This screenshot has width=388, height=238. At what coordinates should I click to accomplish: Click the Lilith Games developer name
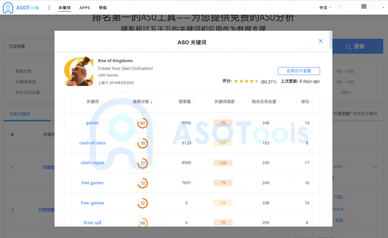point(108,75)
